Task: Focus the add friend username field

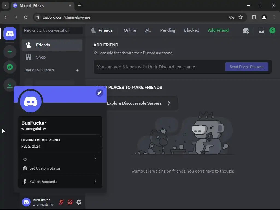Action: click(x=159, y=67)
